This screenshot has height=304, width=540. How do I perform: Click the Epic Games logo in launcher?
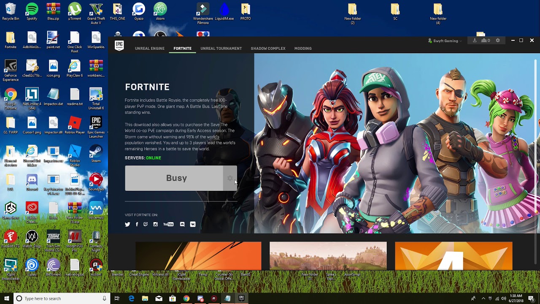coord(119,46)
